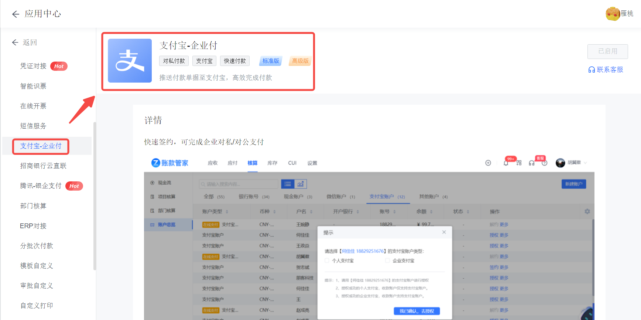Close the 提示 dialog with X in preview
The image size is (641, 320).
[444, 232]
